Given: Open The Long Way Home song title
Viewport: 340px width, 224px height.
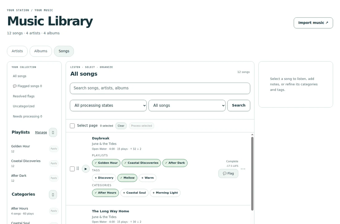Looking at the screenshot, I should click(x=110, y=211).
